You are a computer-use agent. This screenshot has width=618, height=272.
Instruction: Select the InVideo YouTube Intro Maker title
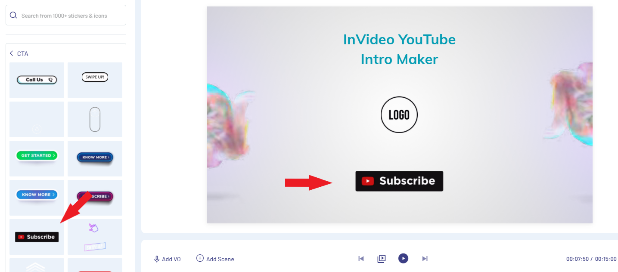(x=399, y=49)
